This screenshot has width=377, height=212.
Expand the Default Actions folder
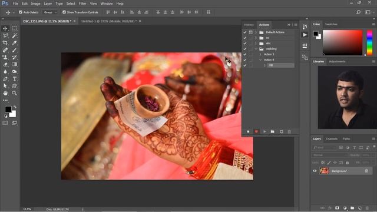click(x=256, y=32)
